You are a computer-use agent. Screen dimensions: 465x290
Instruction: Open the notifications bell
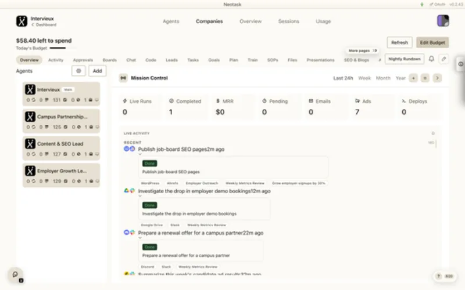[x=431, y=59]
